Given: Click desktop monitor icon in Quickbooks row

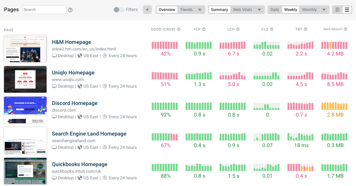Looking at the screenshot, I should click(x=54, y=178).
